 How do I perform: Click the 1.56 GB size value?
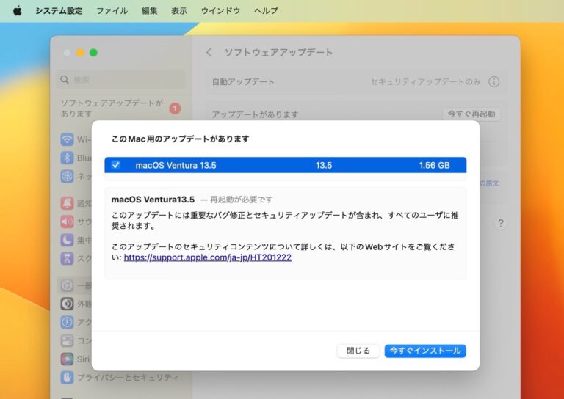point(434,165)
